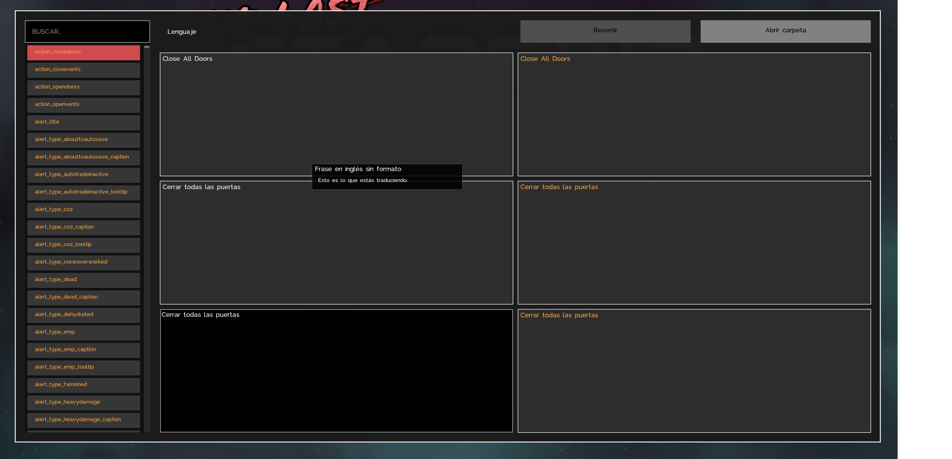Screen dimensions: 952x459
Task: Select the alert_title list item
Action: pos(83,122)
